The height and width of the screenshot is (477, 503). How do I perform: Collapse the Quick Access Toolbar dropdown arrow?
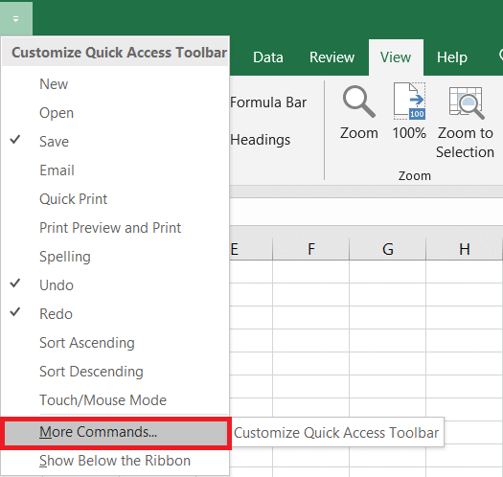coord(15,18)
